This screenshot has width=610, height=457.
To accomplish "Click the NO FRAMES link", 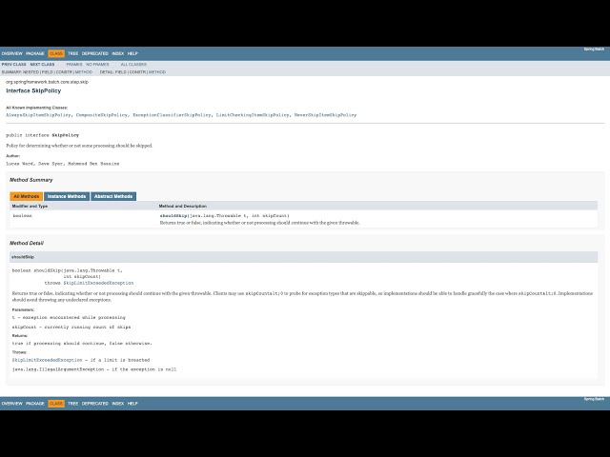I will 97,65.
